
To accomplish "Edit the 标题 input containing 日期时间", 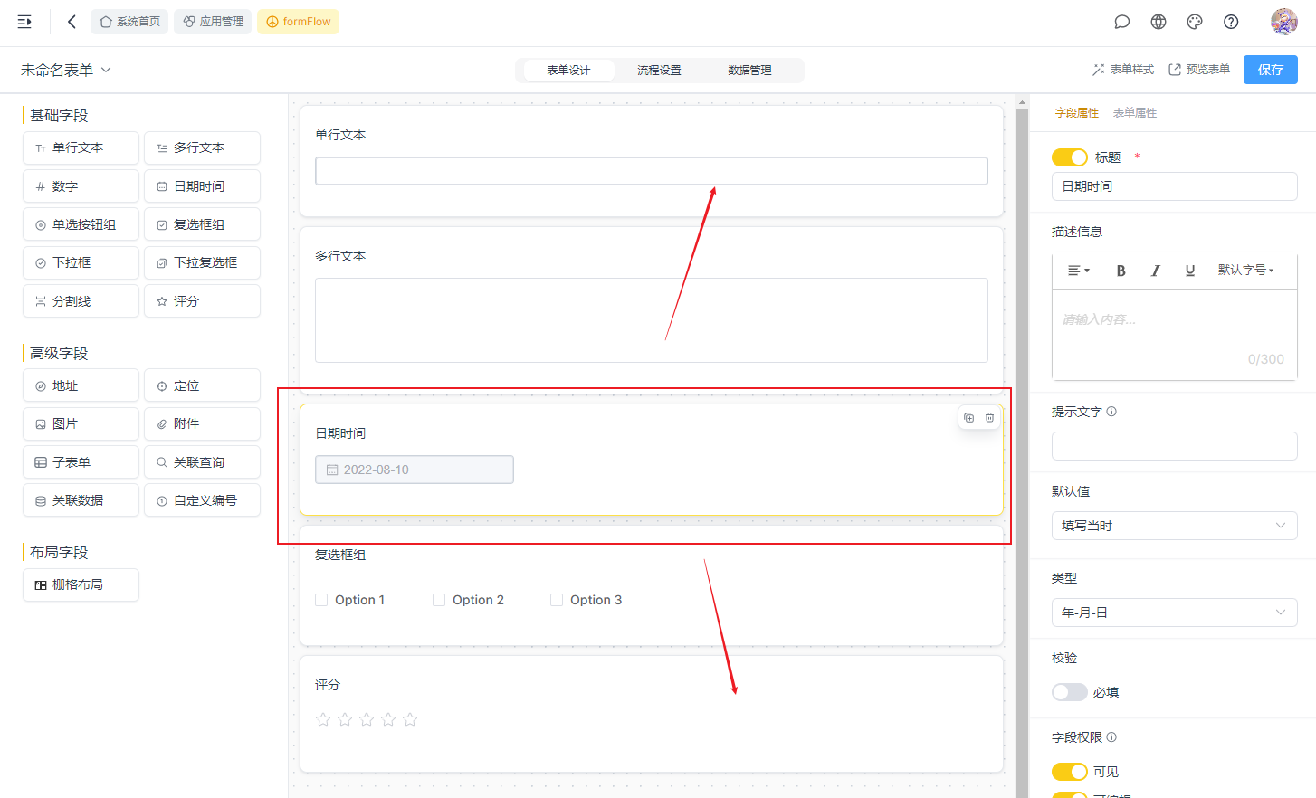I will point(1175,186).
